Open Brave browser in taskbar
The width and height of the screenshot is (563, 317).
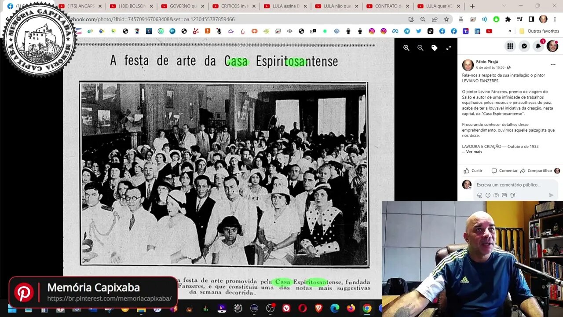click(x=318, y=309)
